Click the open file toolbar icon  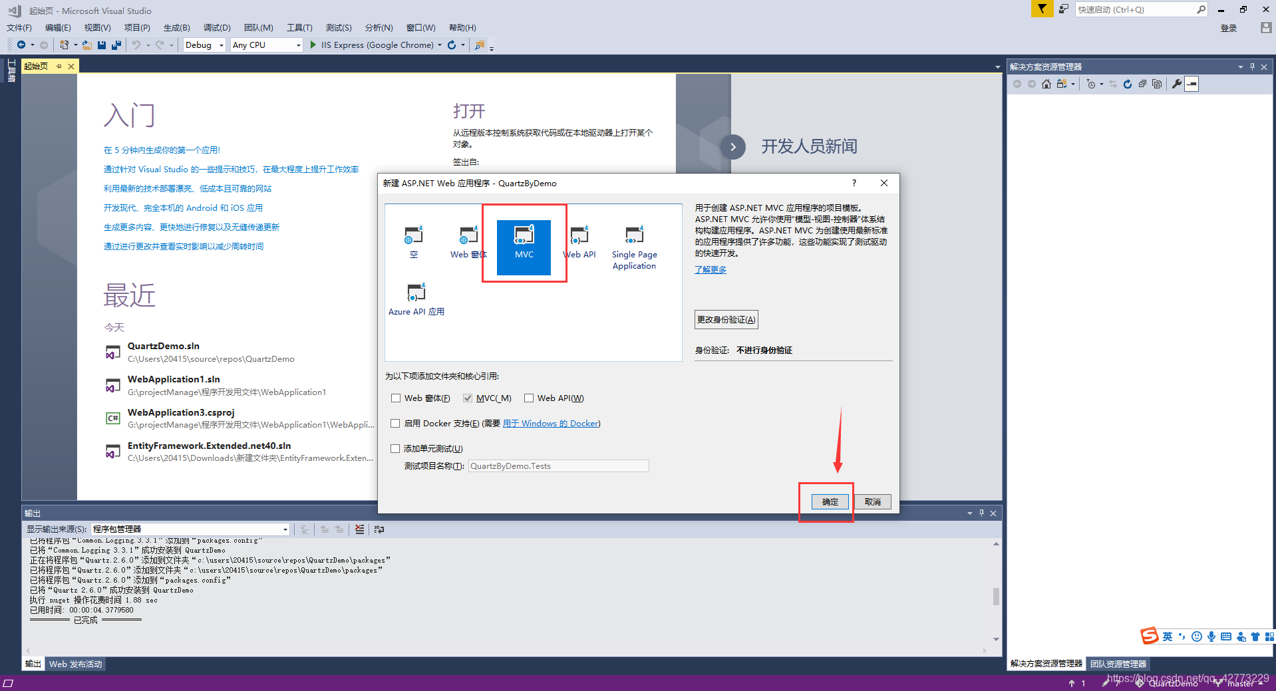[x=86, y=45]
